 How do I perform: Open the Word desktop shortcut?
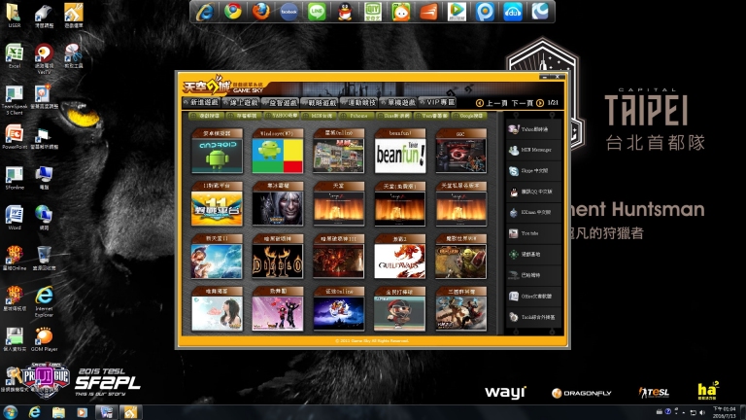(x=15, y=218)
